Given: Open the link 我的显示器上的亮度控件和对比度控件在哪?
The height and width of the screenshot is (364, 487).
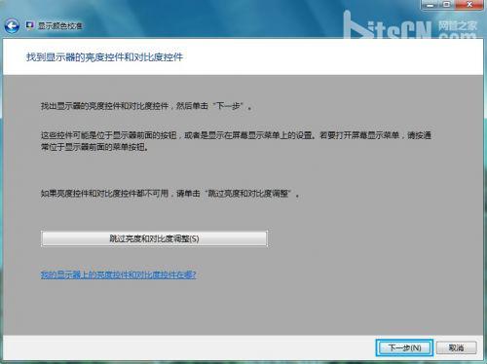Looking at the screenshot, I should pos(119,274).
